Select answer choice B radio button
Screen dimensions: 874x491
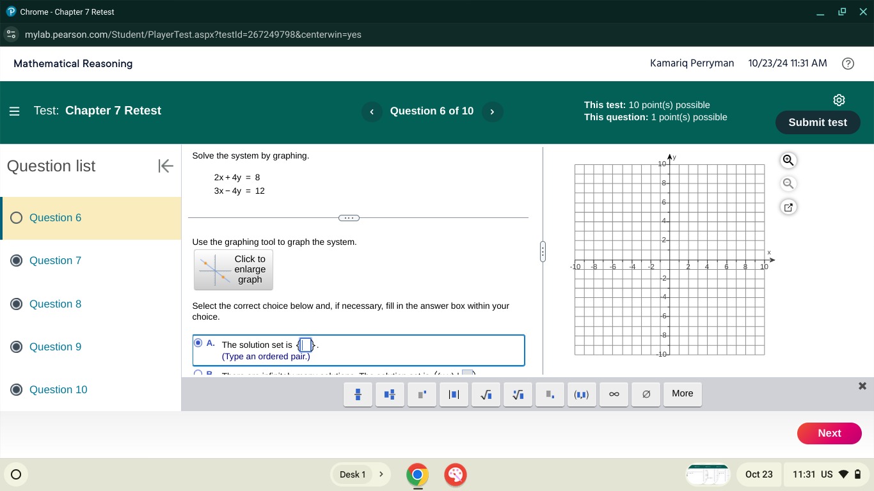click(198, 373)
